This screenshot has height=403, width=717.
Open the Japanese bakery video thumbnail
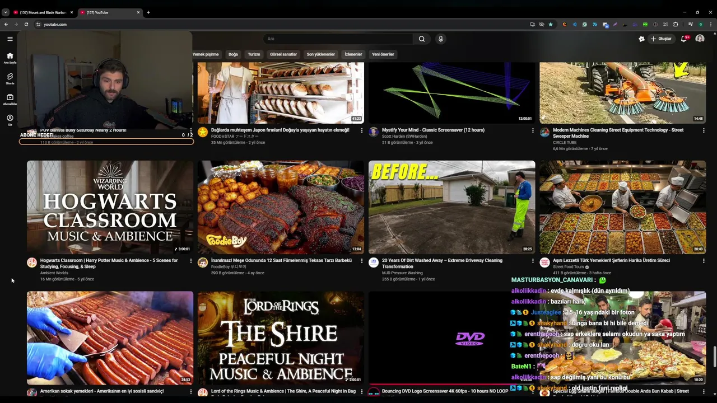pyautogui.click(x=281, y=92)
